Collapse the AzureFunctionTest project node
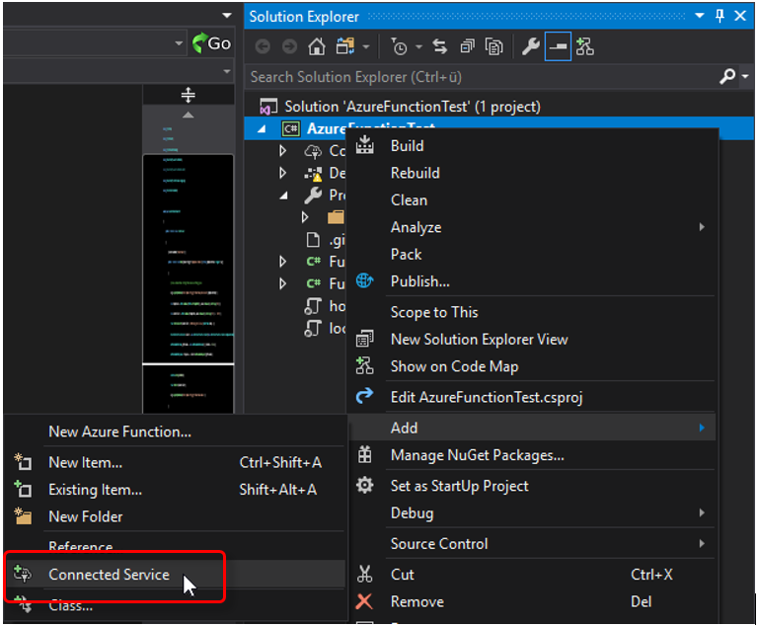 click(x=263, y=129)
